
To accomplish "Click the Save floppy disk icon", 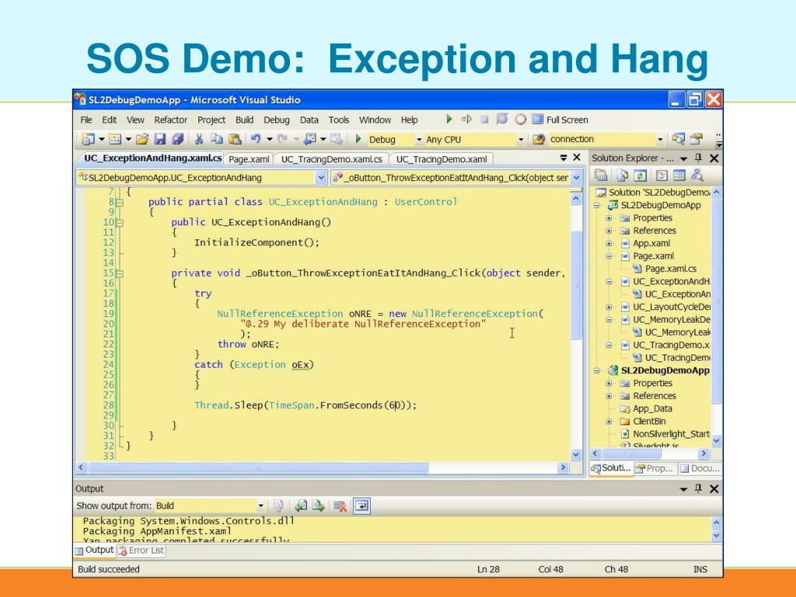I will tap(160, 139).
